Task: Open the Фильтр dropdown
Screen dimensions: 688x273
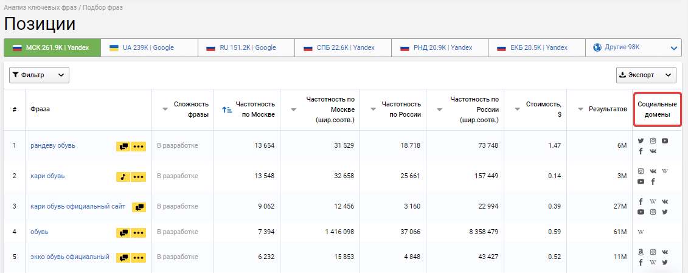Action: tap(39, 75)
